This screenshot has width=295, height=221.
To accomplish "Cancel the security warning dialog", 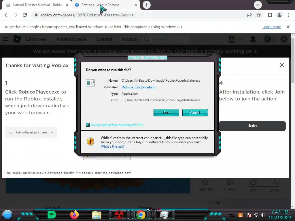I will pyautogui.click(x=195, y=113).
